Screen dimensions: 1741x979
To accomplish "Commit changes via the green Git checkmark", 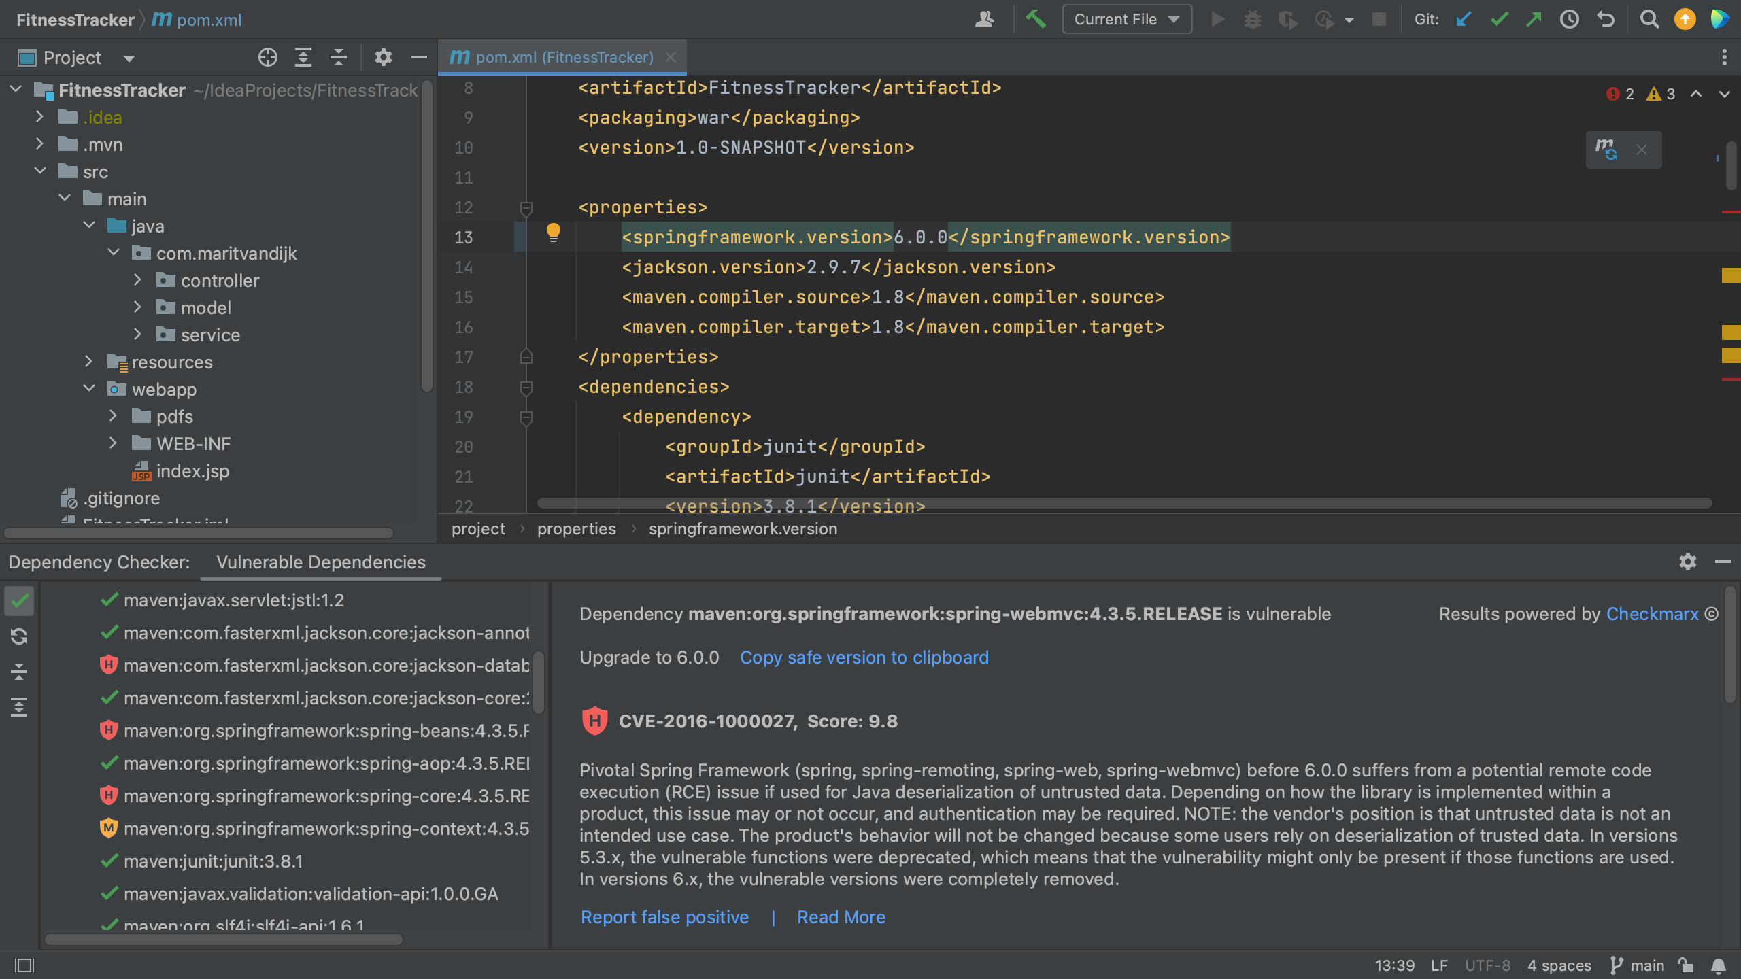I will point(1499,19).
